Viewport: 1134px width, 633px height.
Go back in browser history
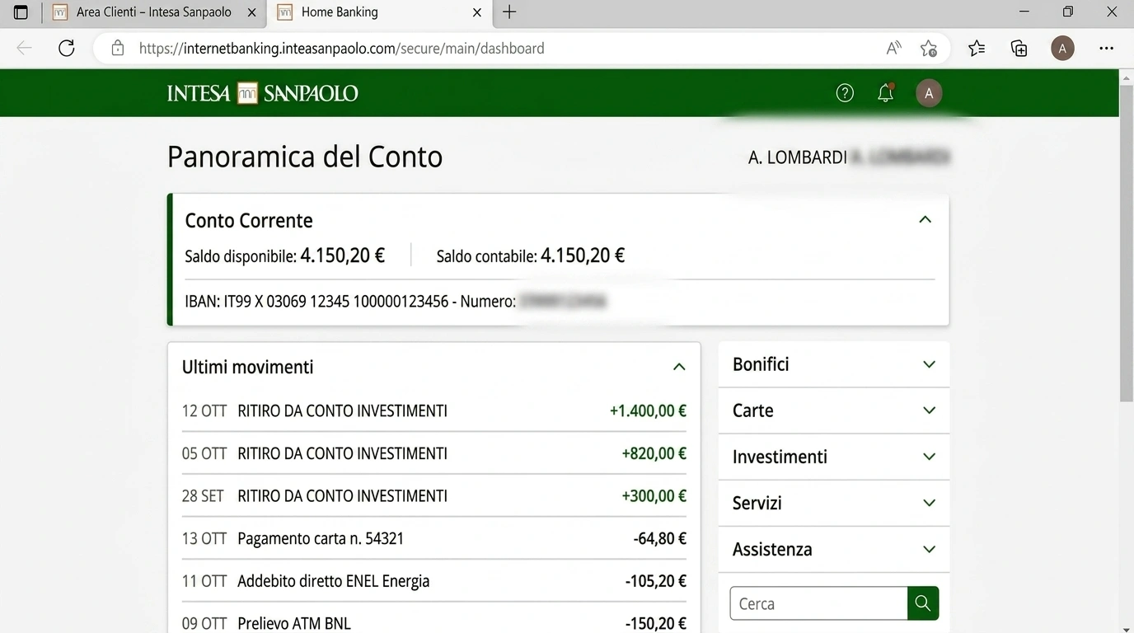[x=25, y=48]
